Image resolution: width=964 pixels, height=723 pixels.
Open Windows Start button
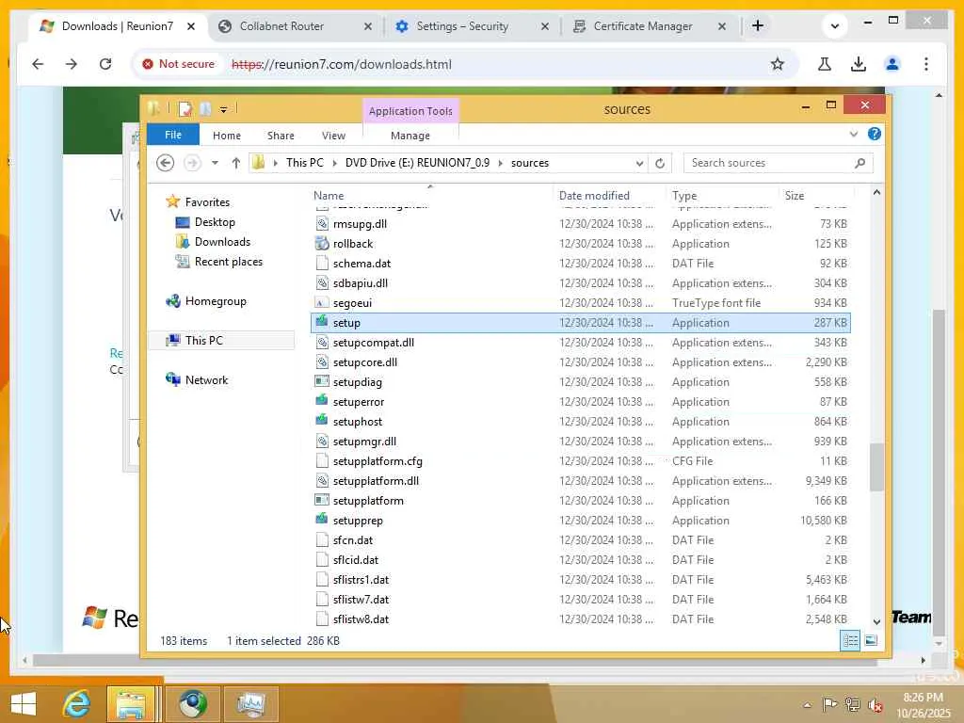[x=24, y=704]
